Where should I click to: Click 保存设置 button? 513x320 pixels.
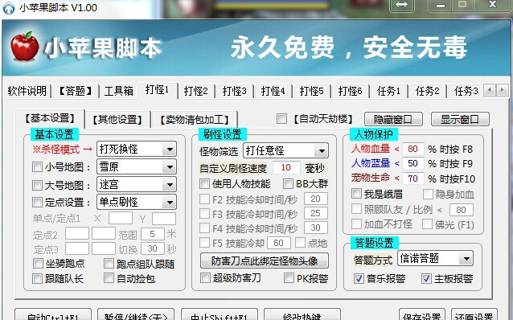[422, 314]
